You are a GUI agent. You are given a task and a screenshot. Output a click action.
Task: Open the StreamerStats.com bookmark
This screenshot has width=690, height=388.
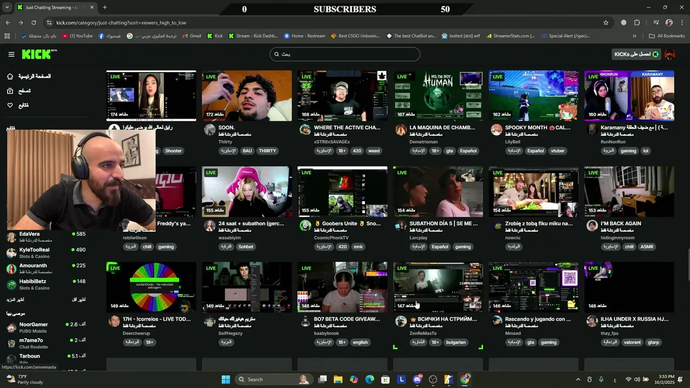[x=510, y=36]
